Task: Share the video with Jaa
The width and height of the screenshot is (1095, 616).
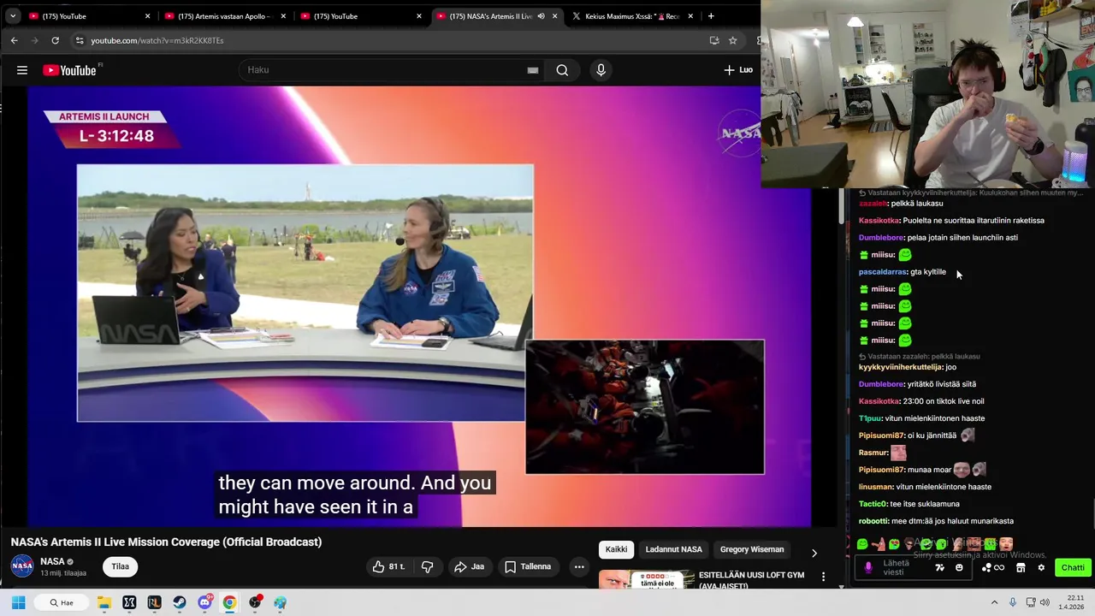Action: [469, 566]
